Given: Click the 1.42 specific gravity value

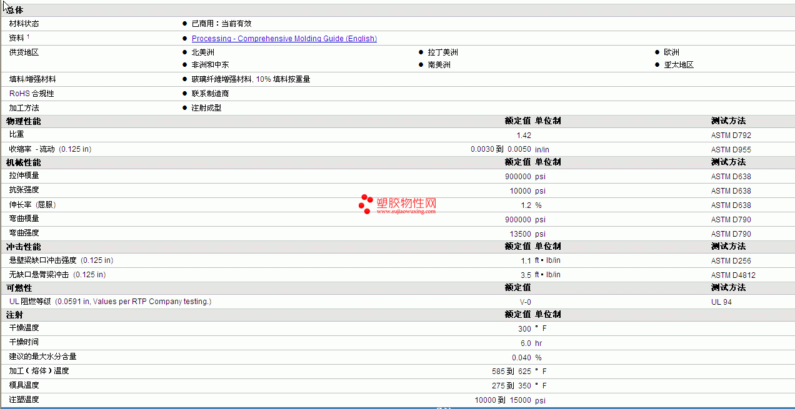Looking at the screenshot, I should [x=524, y=136].
